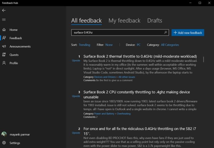The image size is (214, 148).
Task: Select the Feedback sidebar icon
Action: (4, 38)
